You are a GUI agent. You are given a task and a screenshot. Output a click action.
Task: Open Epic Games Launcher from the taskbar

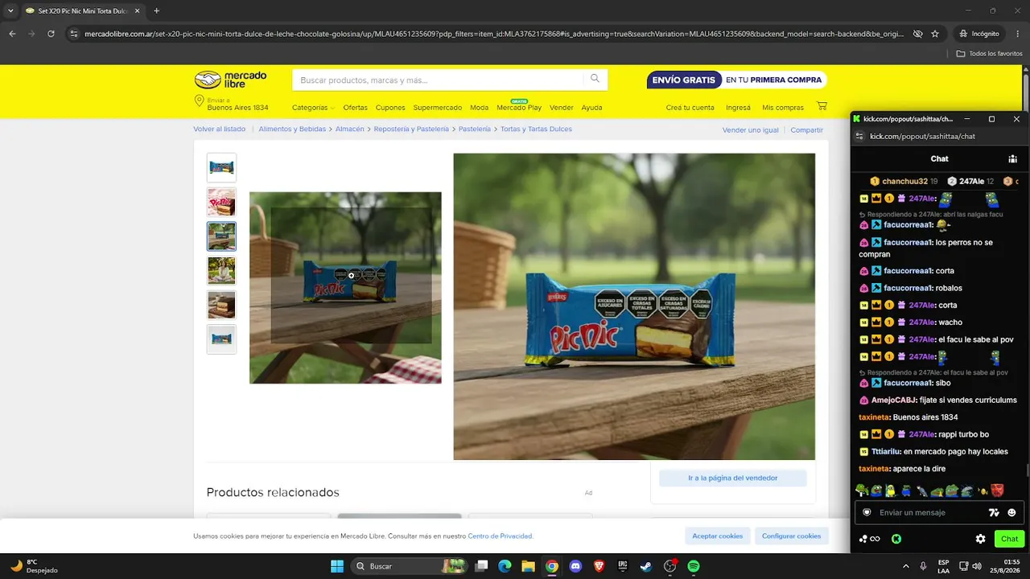click(623, 566)
